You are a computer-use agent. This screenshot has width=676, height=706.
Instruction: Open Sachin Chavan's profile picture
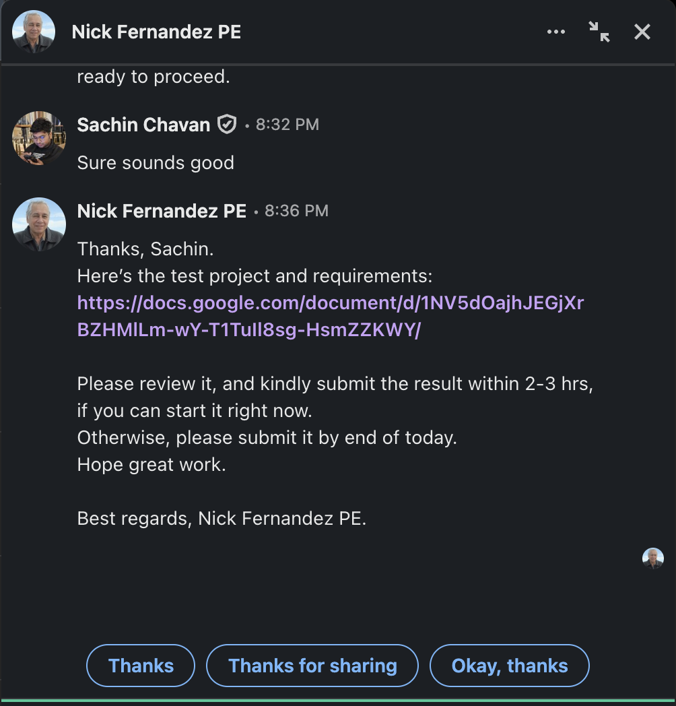[x=39, y=138]
